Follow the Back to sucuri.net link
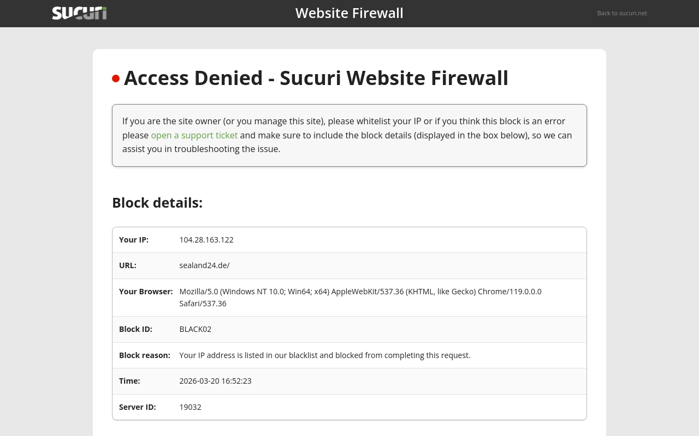Screen dimensions: 699x436 622,13
